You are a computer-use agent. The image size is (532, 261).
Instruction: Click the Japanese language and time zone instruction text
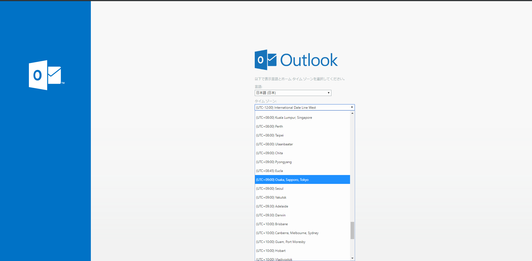point(300,79)
